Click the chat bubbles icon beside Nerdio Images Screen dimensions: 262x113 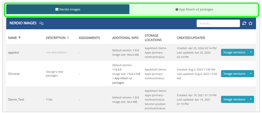tap(42, 23)
